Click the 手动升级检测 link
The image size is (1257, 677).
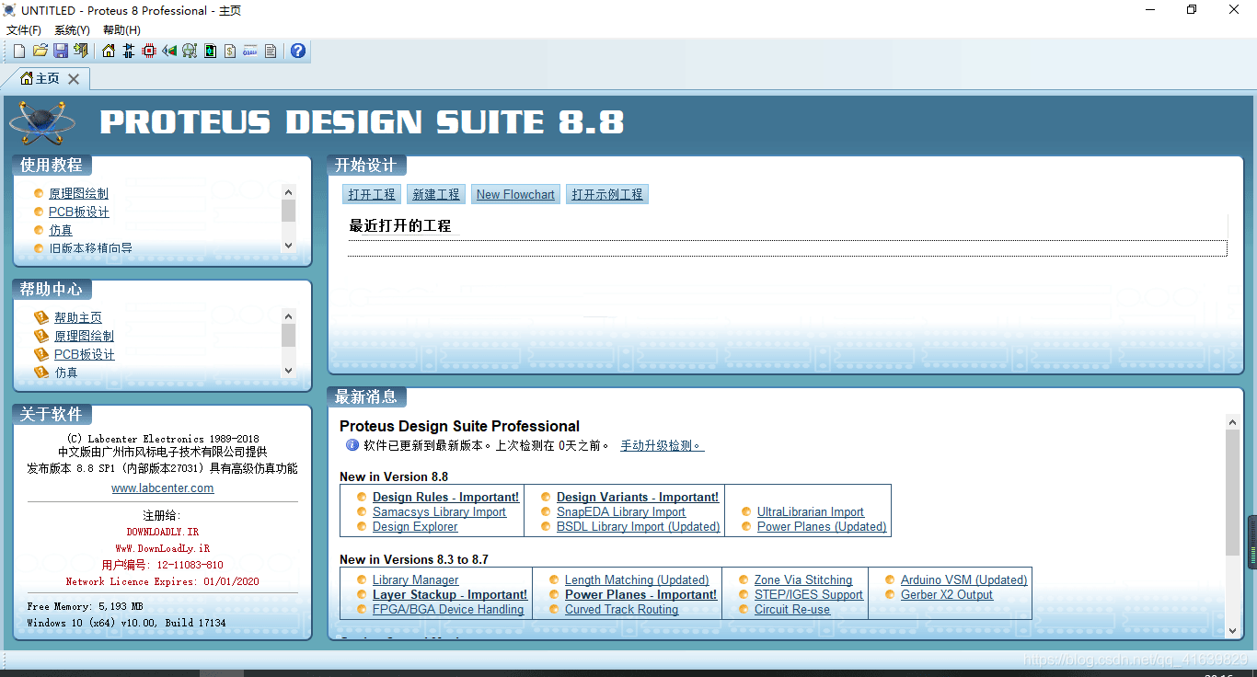coord(663,445)
